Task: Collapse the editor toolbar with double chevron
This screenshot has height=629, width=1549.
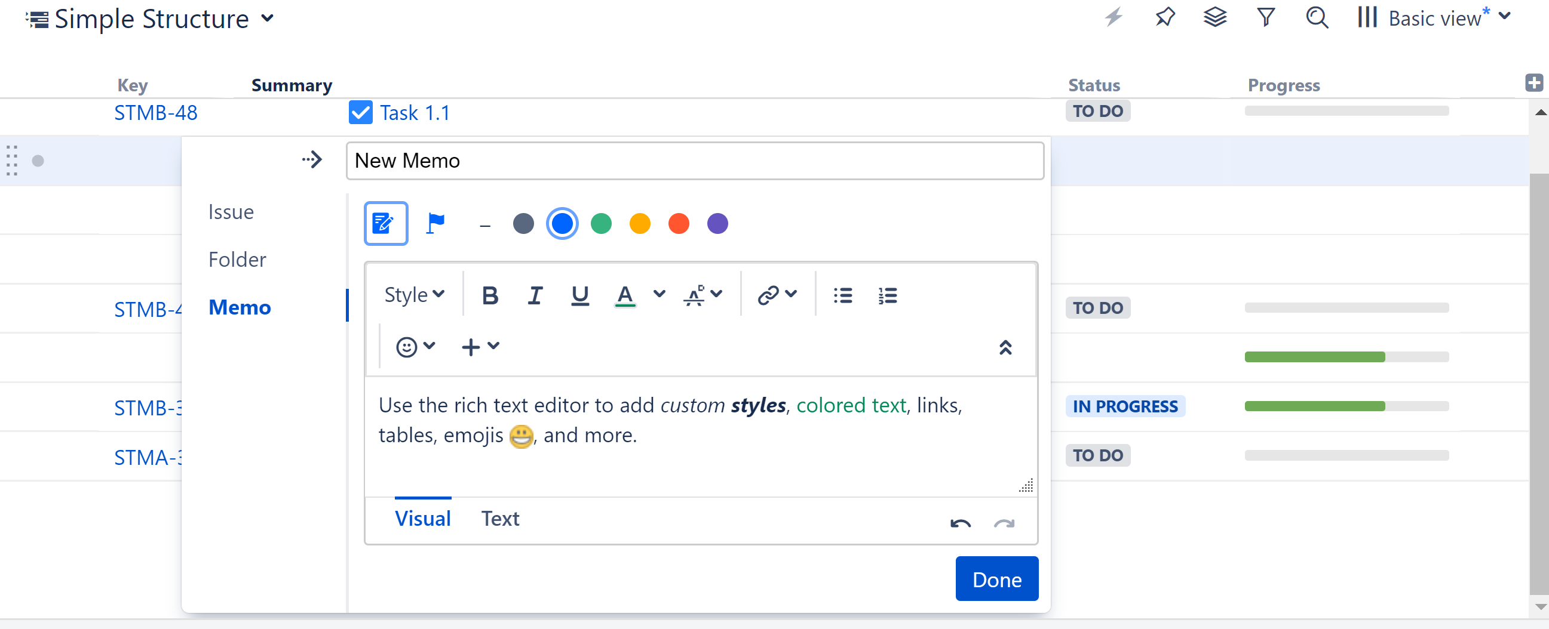Action: pyautogui.click(x=1005, y=347)
